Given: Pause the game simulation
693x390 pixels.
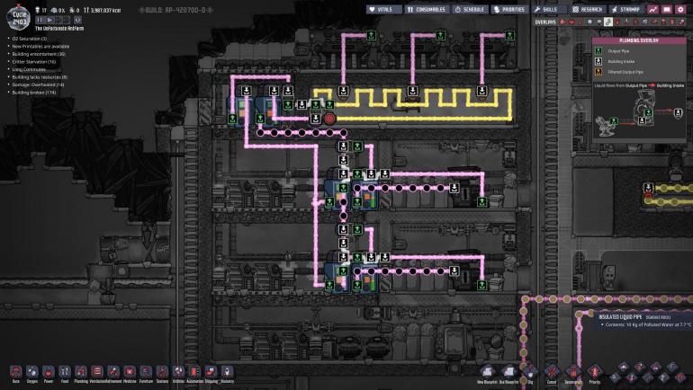Looking at the screenshot, I should [40, 20].
